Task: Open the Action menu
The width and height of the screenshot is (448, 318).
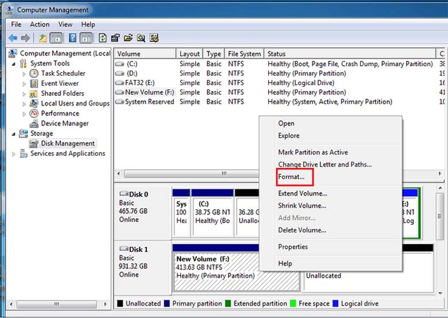Action: pyautogui.click(x=40, y=25)
